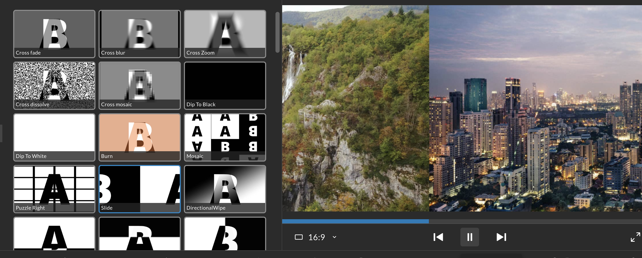Select the DirectionalWipe transition

pyautogui.click(x=225, y=189)
